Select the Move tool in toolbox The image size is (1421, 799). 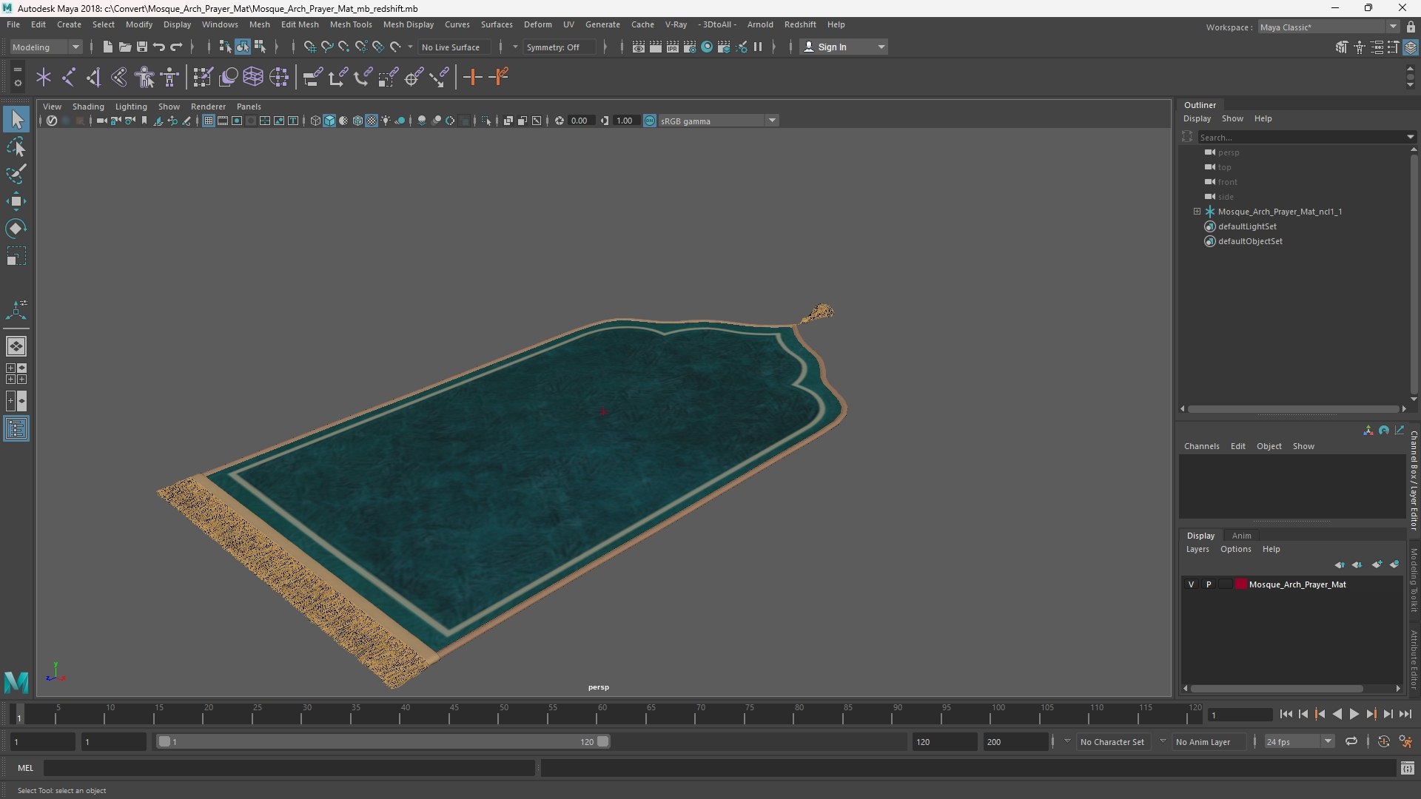(x=16, y=201)
